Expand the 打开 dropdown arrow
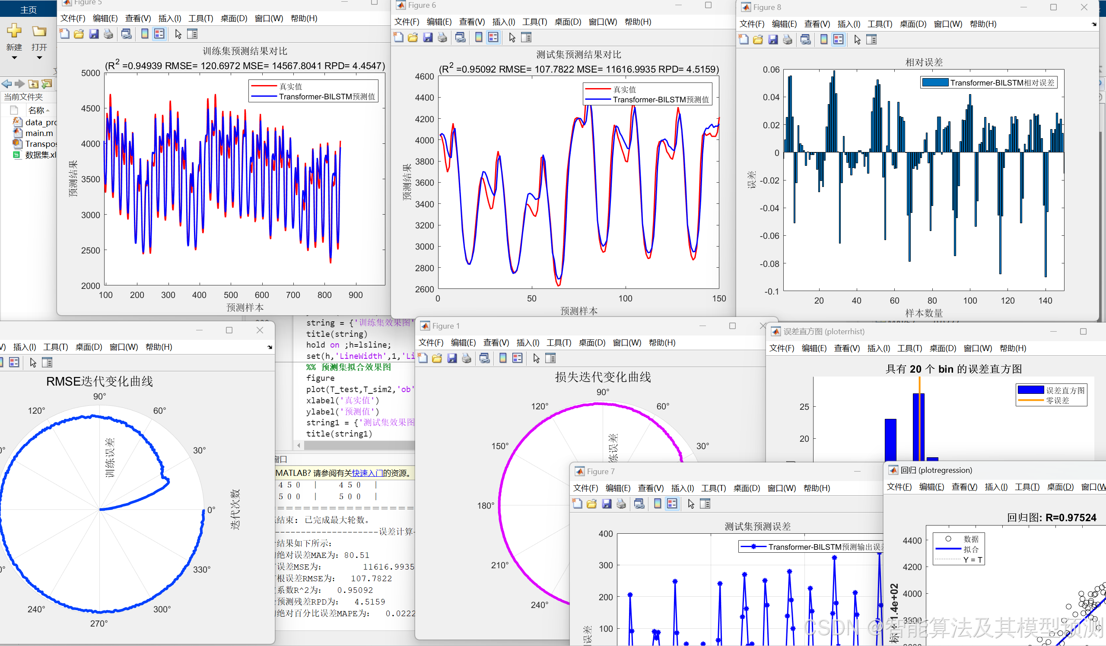Image resolution: width=1106 pixels, height=646 pixels. coord(39,58)
